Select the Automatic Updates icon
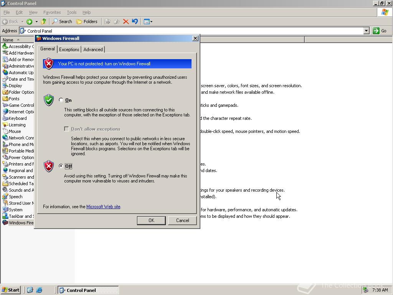The height and width of the screenshot is (295, 393). pyautogui.click(x=5, y=73)
